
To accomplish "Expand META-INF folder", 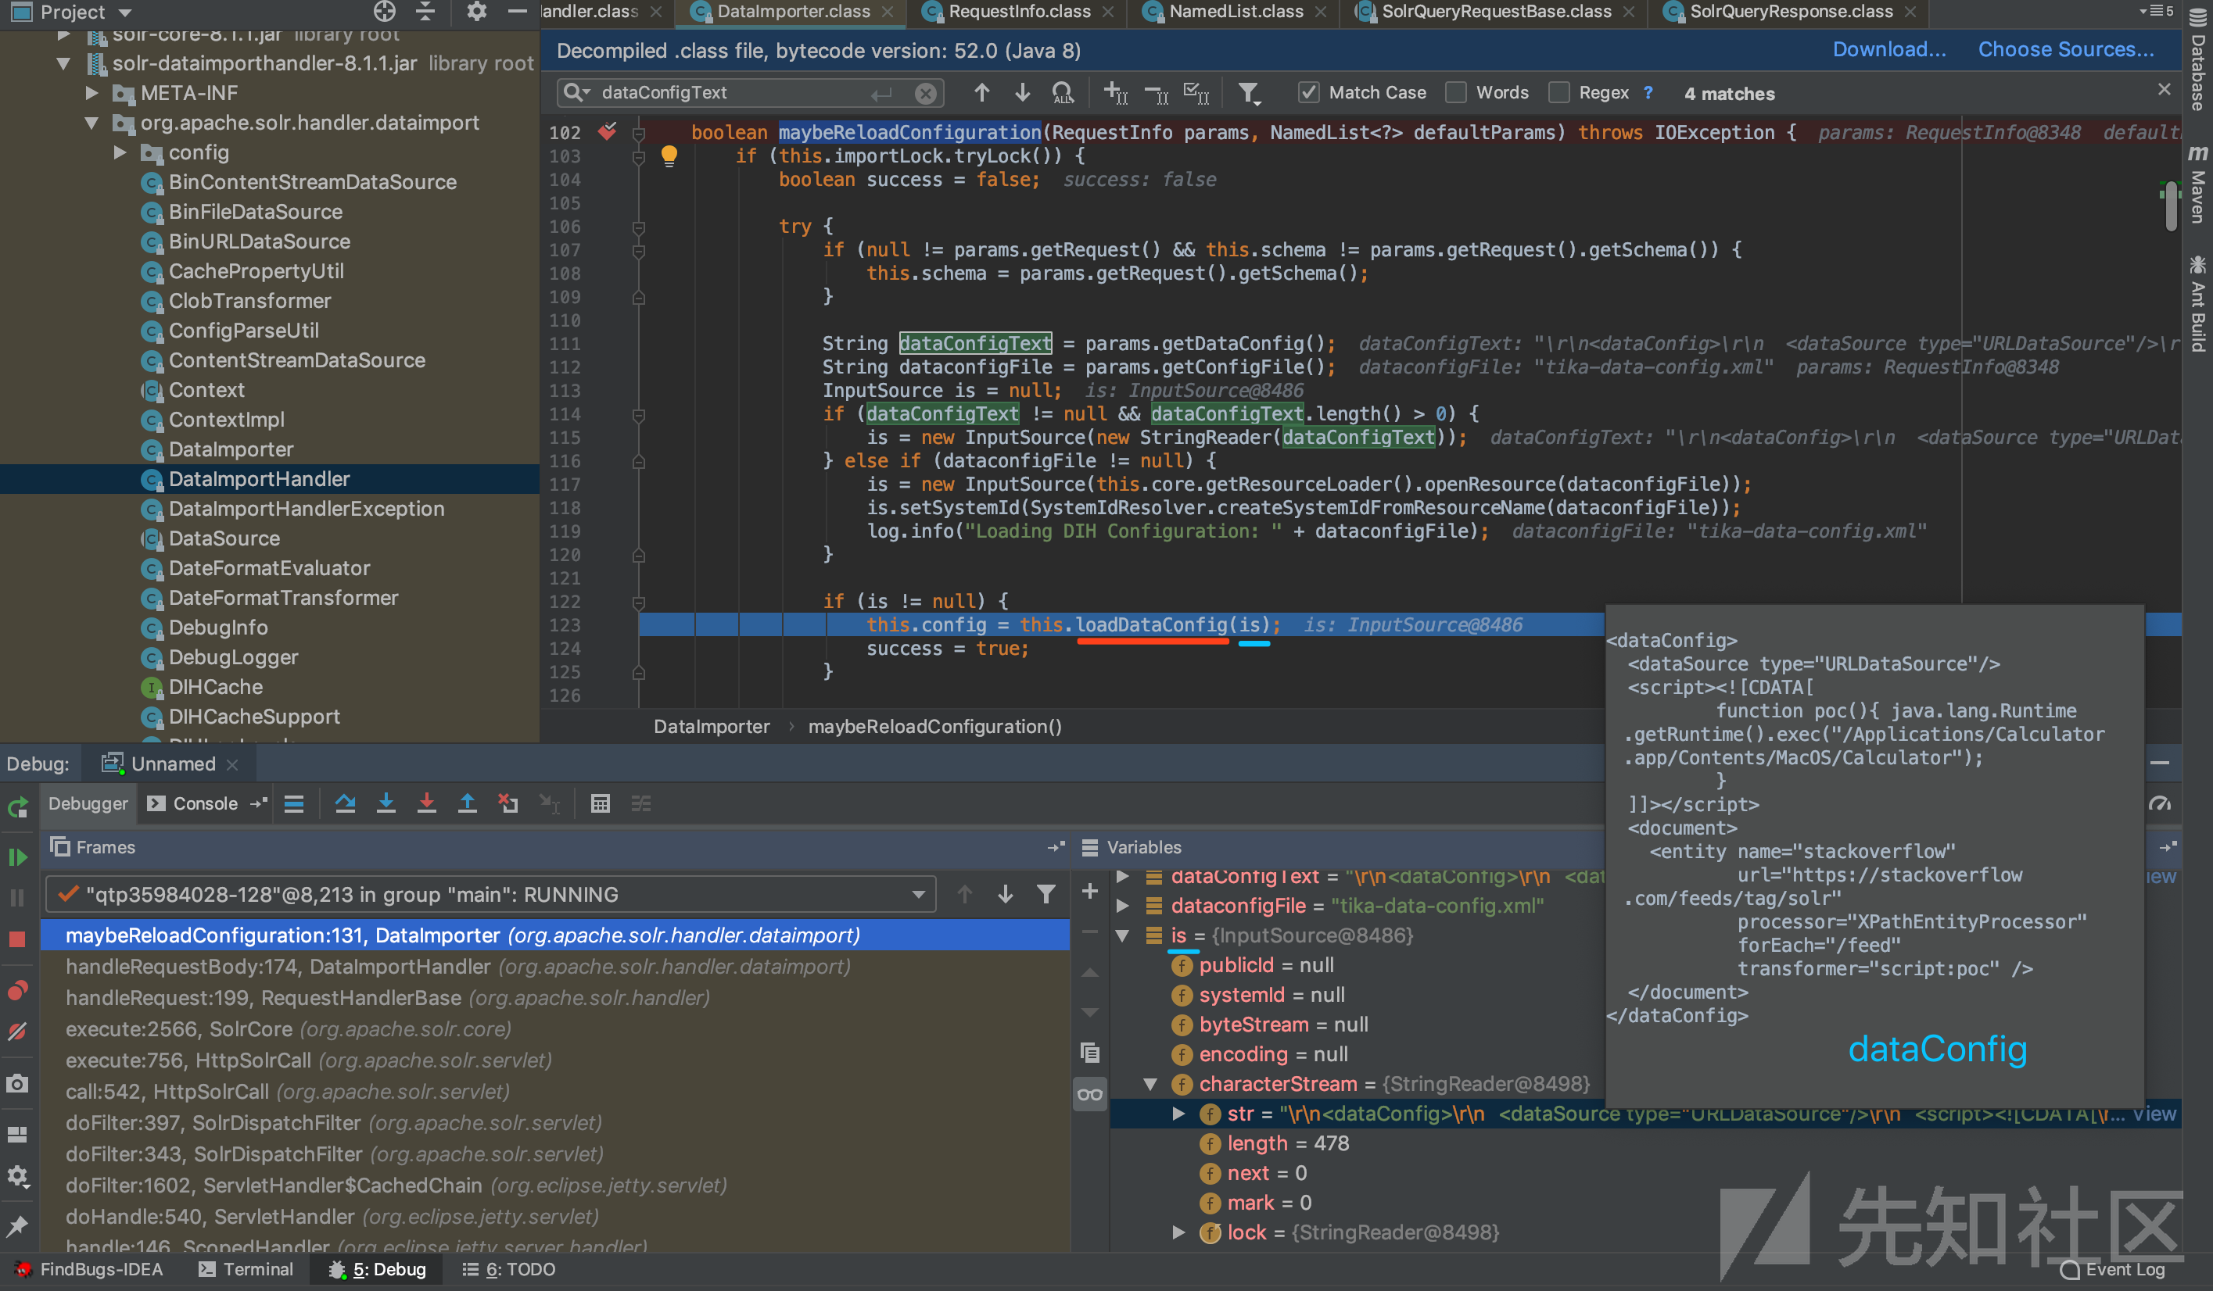I will point(92,92).
